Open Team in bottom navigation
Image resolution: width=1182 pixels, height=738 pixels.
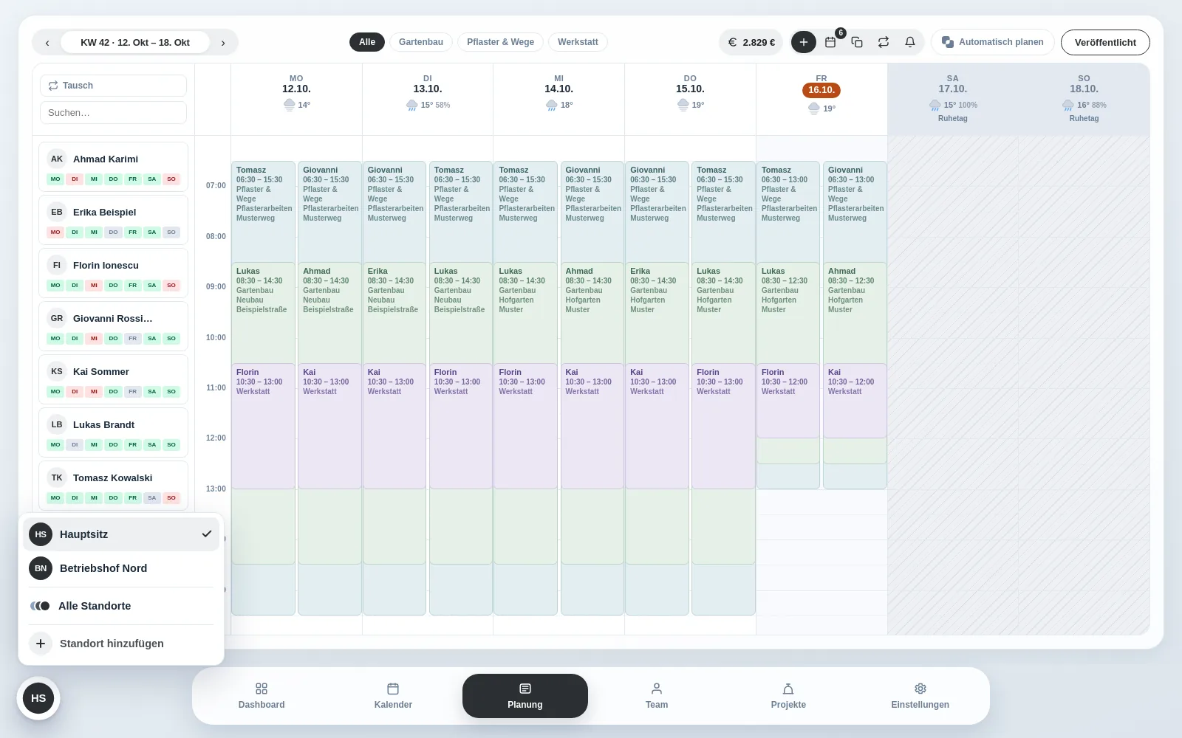(x=657, y=696)
